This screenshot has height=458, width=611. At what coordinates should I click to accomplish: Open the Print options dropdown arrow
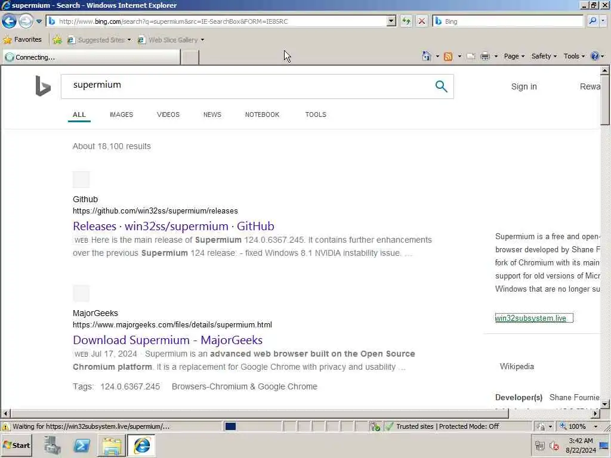click(496, 57)
